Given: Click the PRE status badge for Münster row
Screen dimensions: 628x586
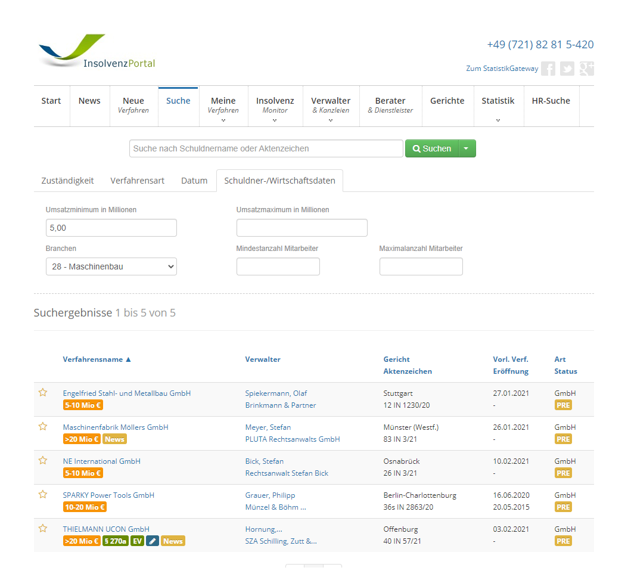Looking at the screenshot, I should click(563, 439).
